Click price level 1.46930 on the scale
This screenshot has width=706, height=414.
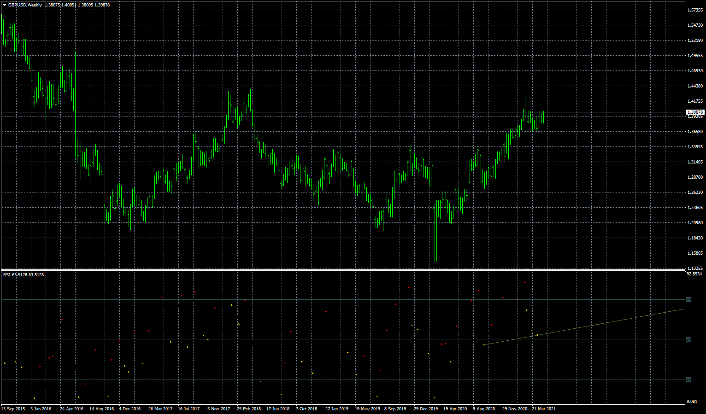coord(695,70)
